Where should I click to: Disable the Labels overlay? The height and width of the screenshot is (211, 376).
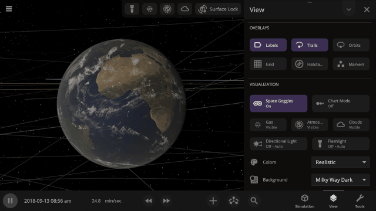(268, 45)
